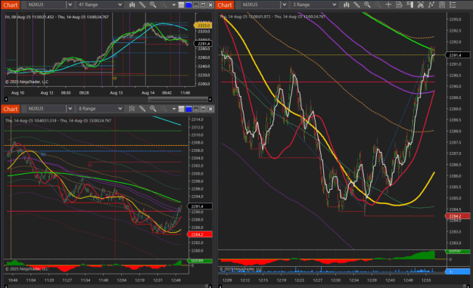Click green 0.0107 indicator value in 3 Range chart
Viewport: 473px width, 288px height.
[x=458, y=251]
